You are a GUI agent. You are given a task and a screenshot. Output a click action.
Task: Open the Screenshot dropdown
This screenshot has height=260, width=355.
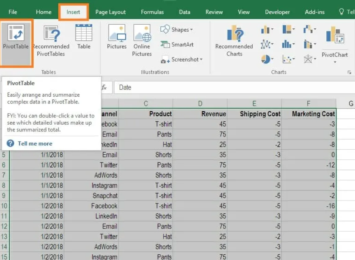[181, 59]
